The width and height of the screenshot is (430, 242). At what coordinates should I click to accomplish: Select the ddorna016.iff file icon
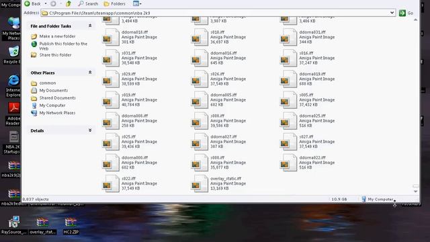200,58
